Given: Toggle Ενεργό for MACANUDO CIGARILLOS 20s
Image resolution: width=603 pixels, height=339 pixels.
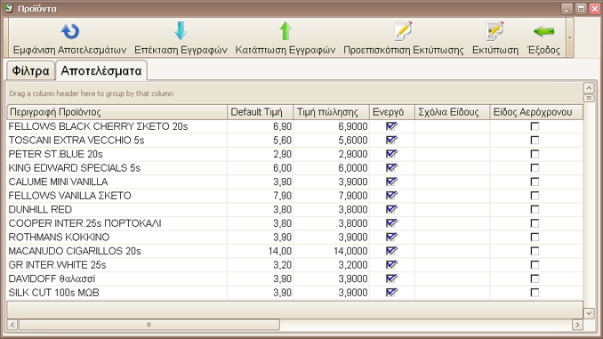Looking at the screenshot, I should click(x=391, y=251).
